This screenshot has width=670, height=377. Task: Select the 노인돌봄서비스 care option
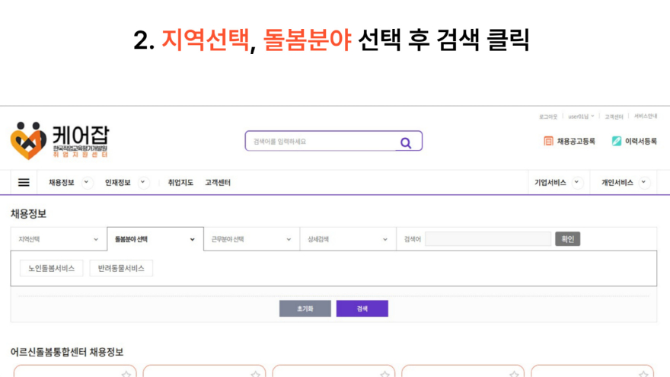(52, 268)
